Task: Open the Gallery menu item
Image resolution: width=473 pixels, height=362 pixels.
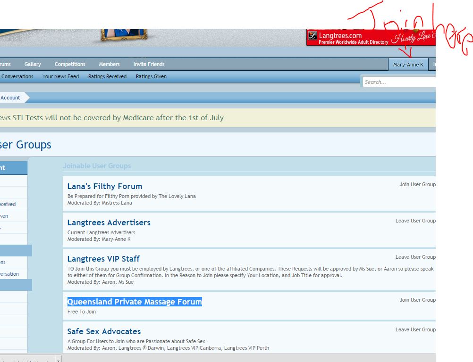Action: pyautogui.click(x=33, y=64)
